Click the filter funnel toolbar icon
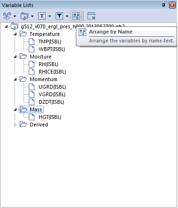The height and width of the screenshot is (208, 178). click(x=59, y=16)
